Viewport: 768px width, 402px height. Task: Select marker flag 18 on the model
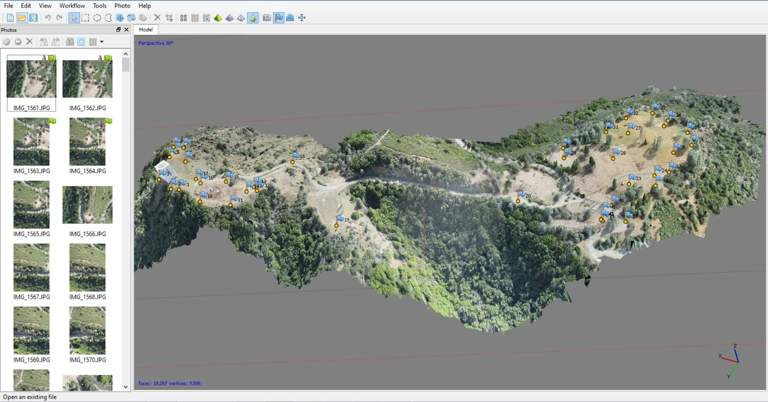pos(296,155)
